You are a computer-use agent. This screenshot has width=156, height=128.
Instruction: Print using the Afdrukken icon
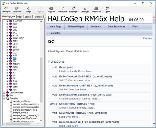tap(96, 9)
